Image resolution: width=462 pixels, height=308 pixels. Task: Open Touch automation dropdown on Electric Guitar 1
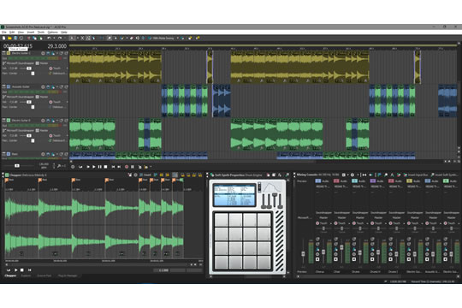(x=68, y=68)
